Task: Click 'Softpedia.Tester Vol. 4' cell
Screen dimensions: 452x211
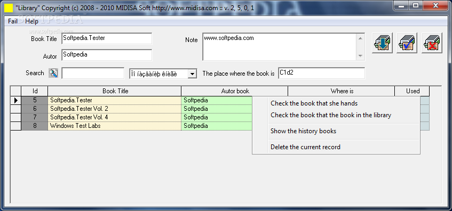Action: click(115, 117)
